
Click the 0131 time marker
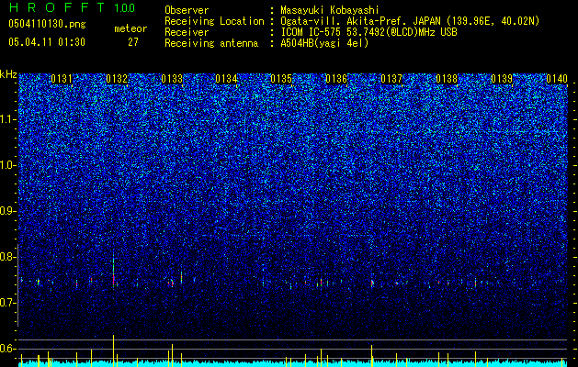[x=62, y=79]
